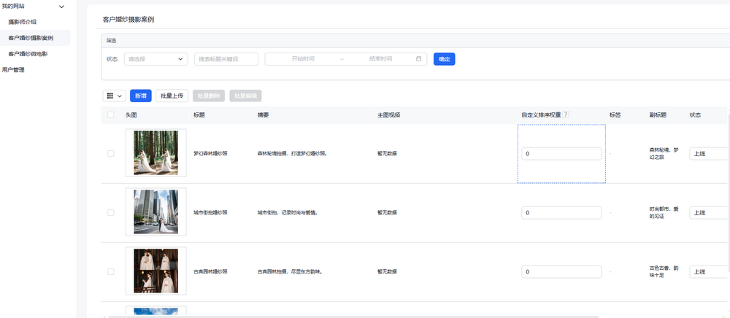730x318 pixels.
Task: Click the 摘要 column header
Action: tap(263, 115)
